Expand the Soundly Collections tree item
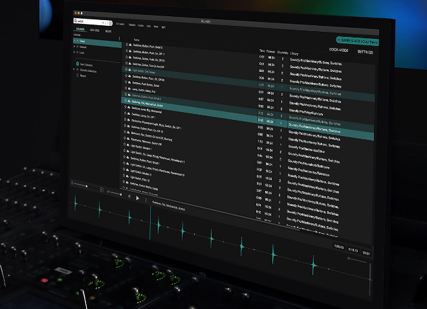Screen dimensions: 427x309 click(x=73, y=70)
